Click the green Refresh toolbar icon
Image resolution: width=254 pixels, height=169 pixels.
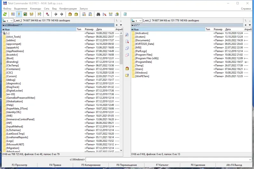(x=5, y=14)
